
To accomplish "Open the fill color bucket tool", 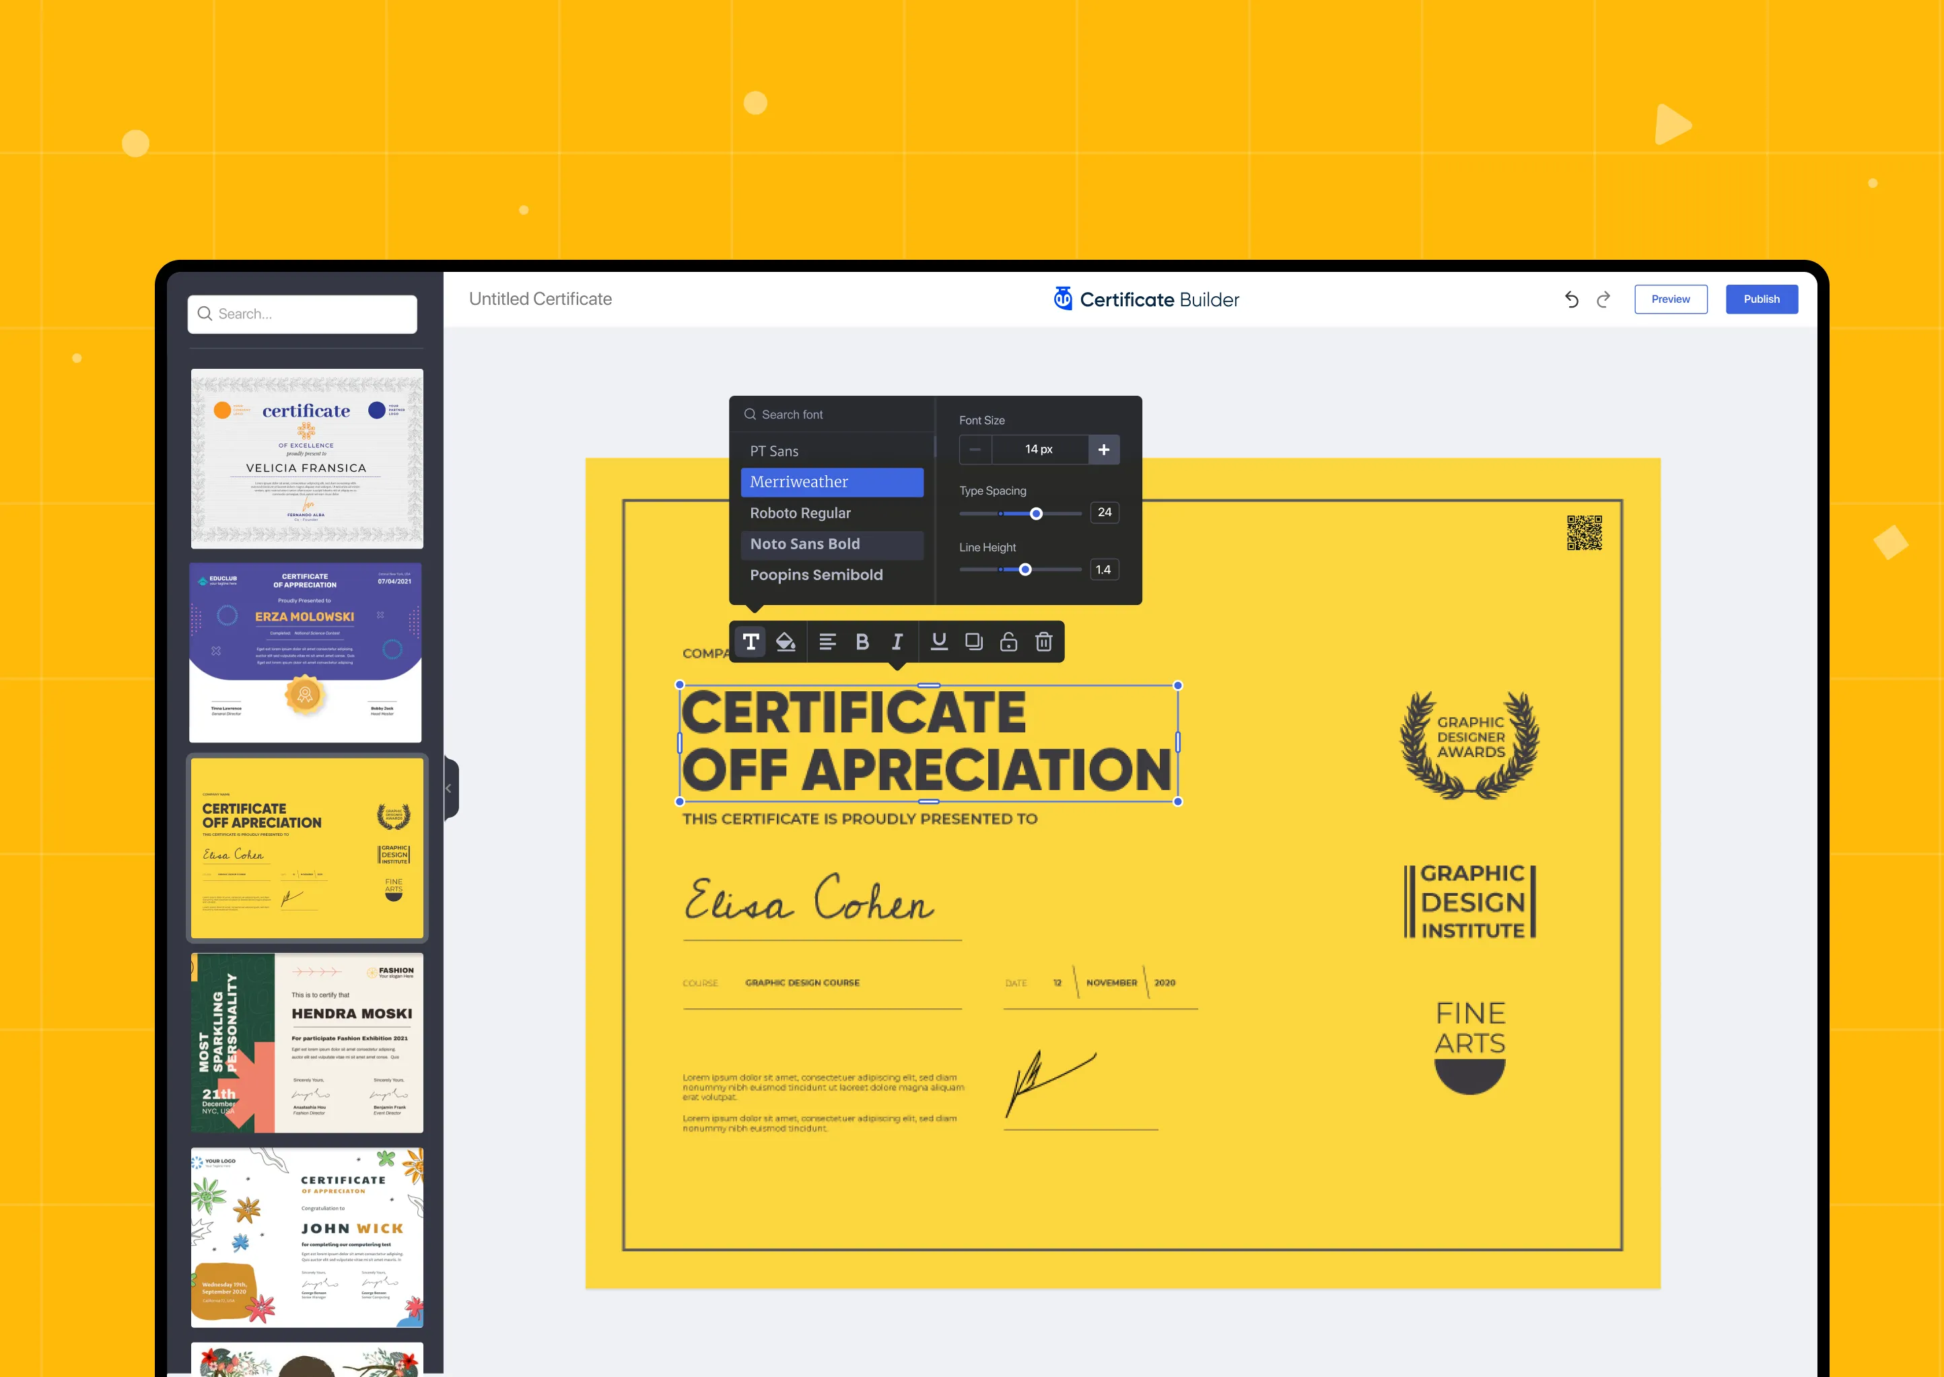I will click(x=786, y=642).
